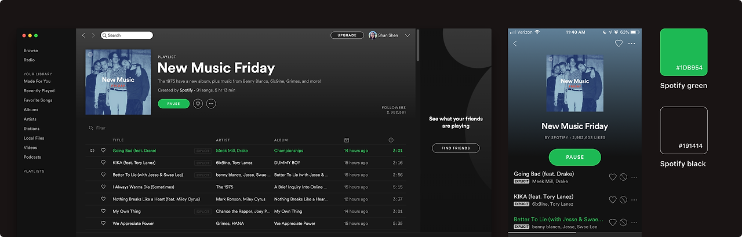Click the magnifier icon in the Search field
Image resolution: width=742 pixels, height=237 pixels.
tap(105, 35)
